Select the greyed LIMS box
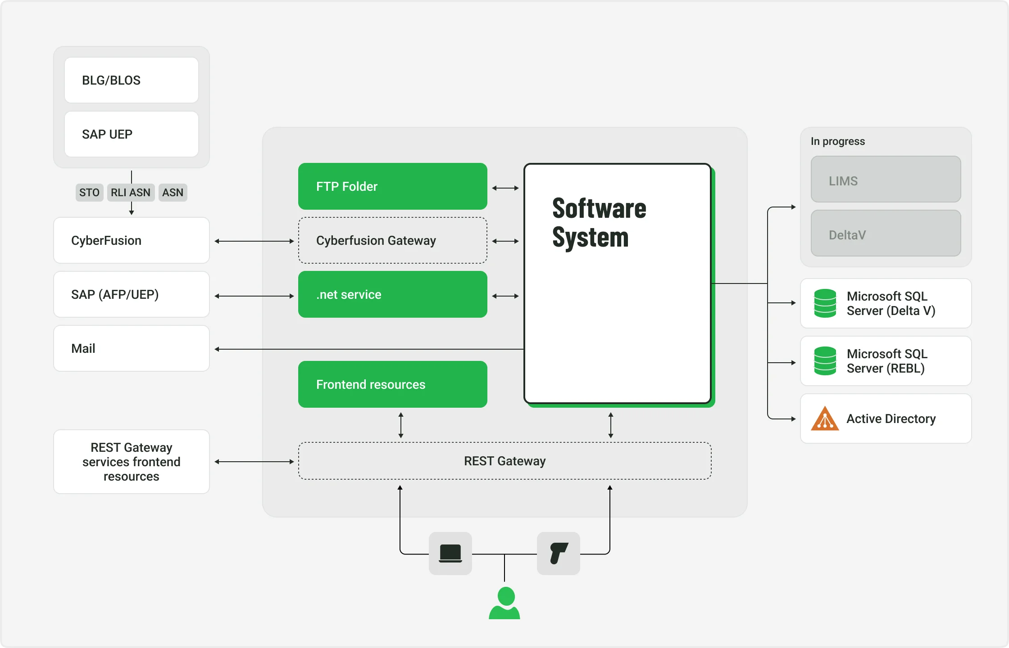 [886, 179]
